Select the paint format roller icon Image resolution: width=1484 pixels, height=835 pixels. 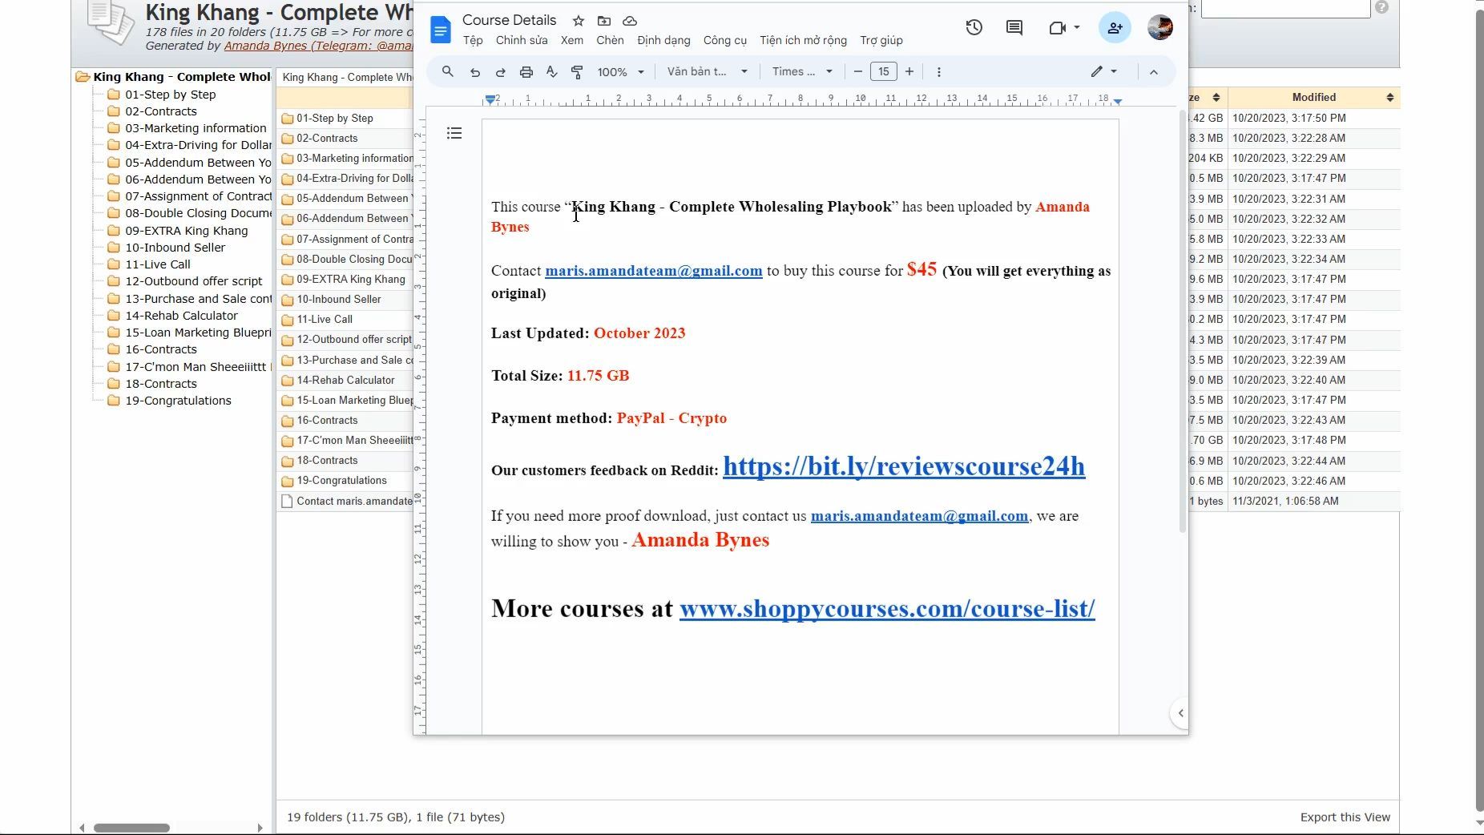coord(577,72)
